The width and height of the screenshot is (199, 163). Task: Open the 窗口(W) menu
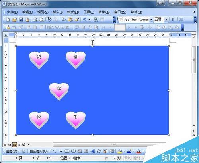click(x=120, y=12)
